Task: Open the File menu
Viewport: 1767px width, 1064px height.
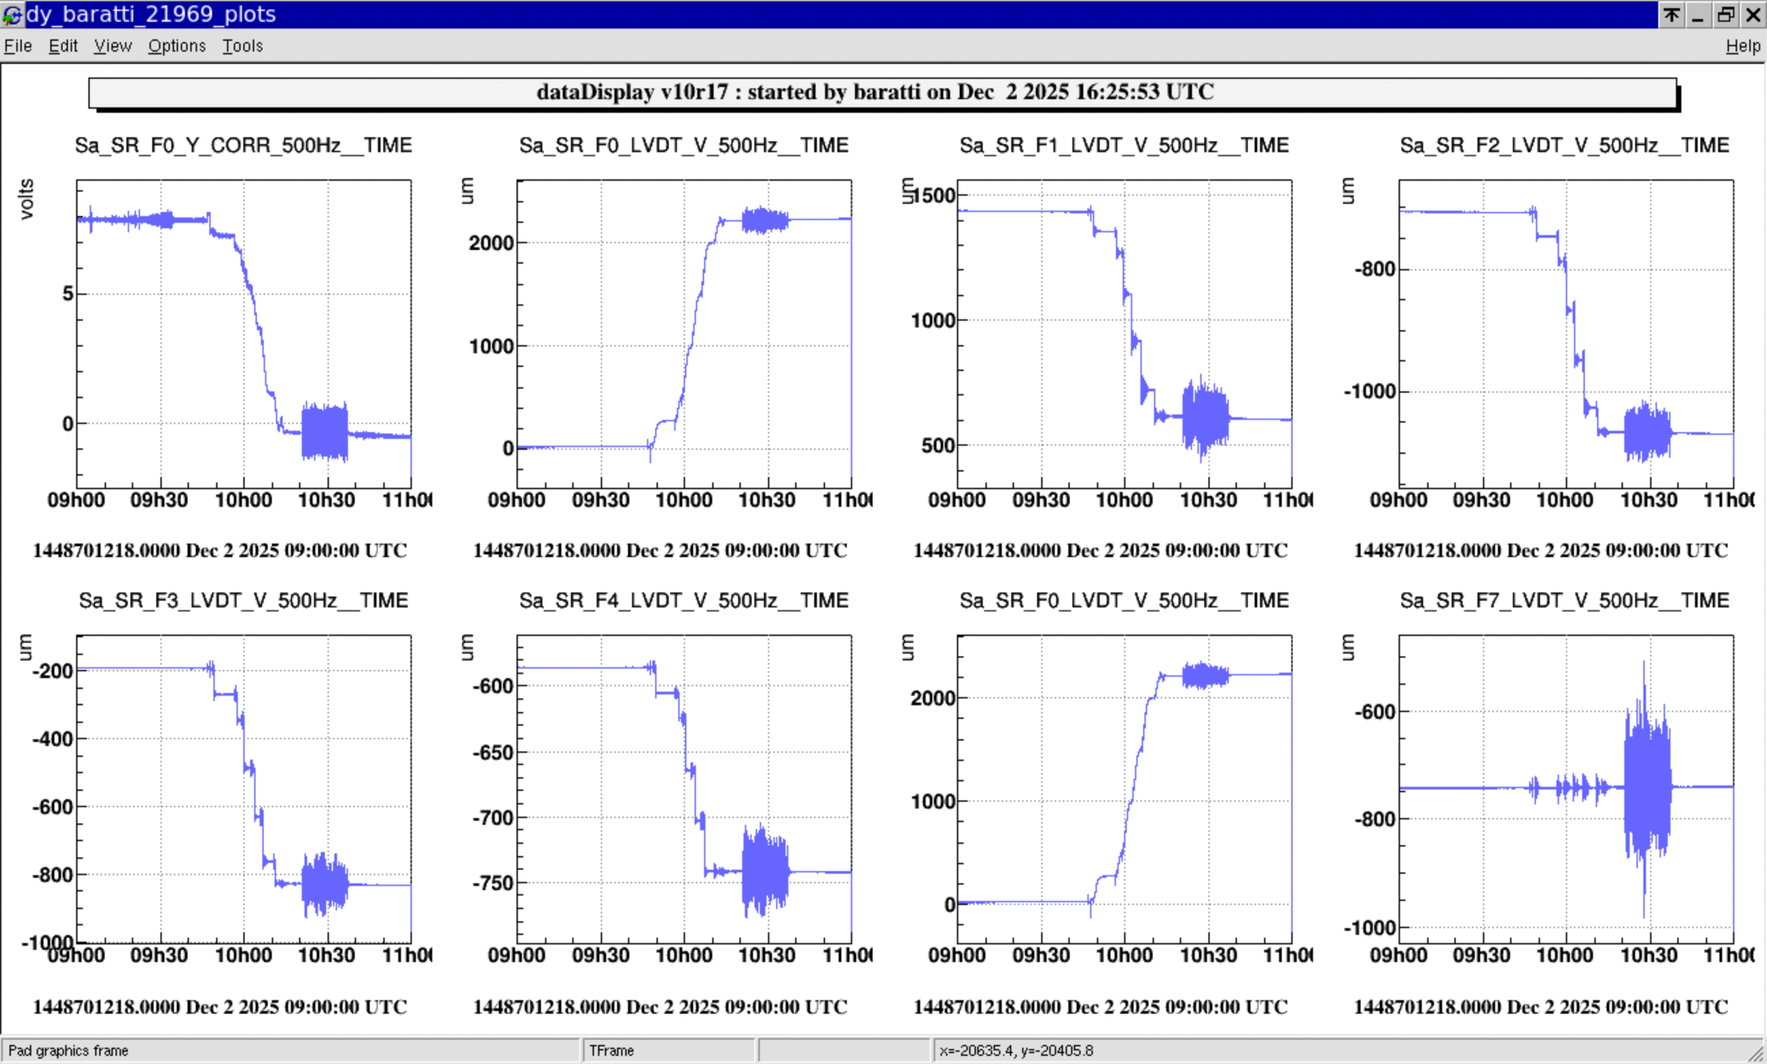Action: coord(18,46)
